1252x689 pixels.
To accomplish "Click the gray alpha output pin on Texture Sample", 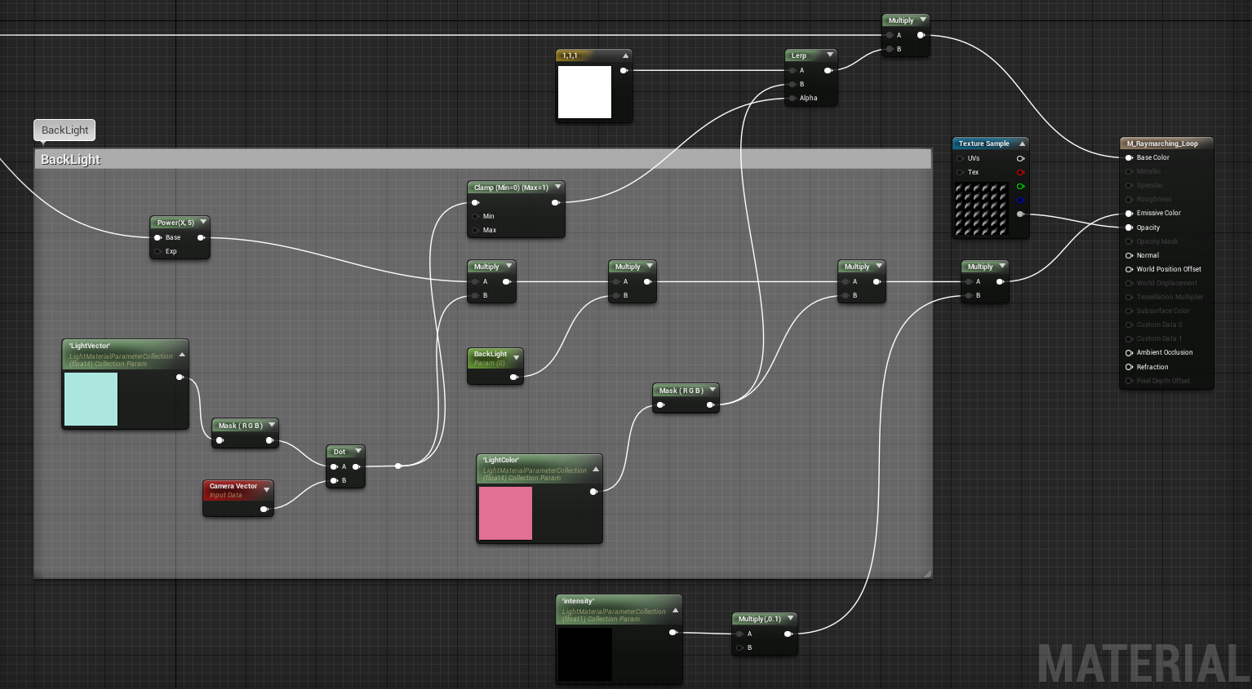I will pos(1020,214).
